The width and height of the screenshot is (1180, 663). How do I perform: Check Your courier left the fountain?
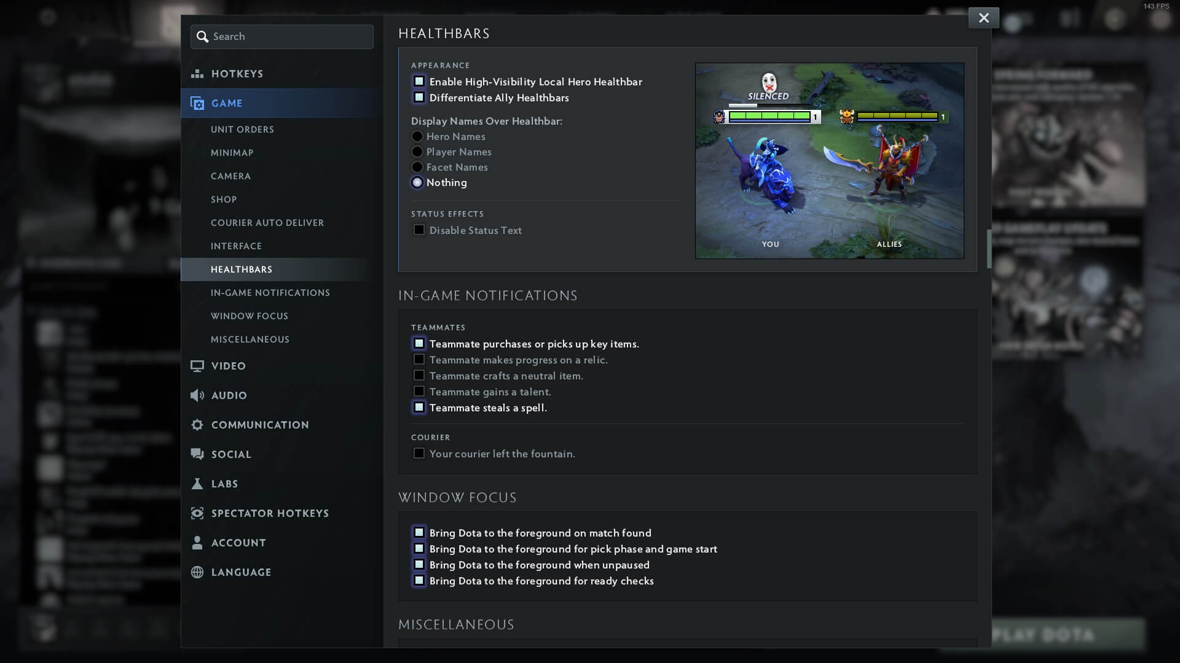(419, 454)
